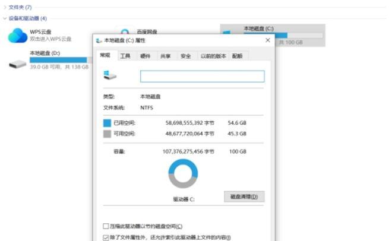Viewport: 389px width, 241px height.
Task: Click the 45.3 GB free size
Action: click(237, 134)
